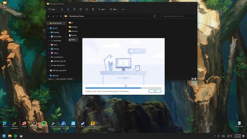Click Hide button in Filmora installer
The image size is (247, 139).
point(155,91)
